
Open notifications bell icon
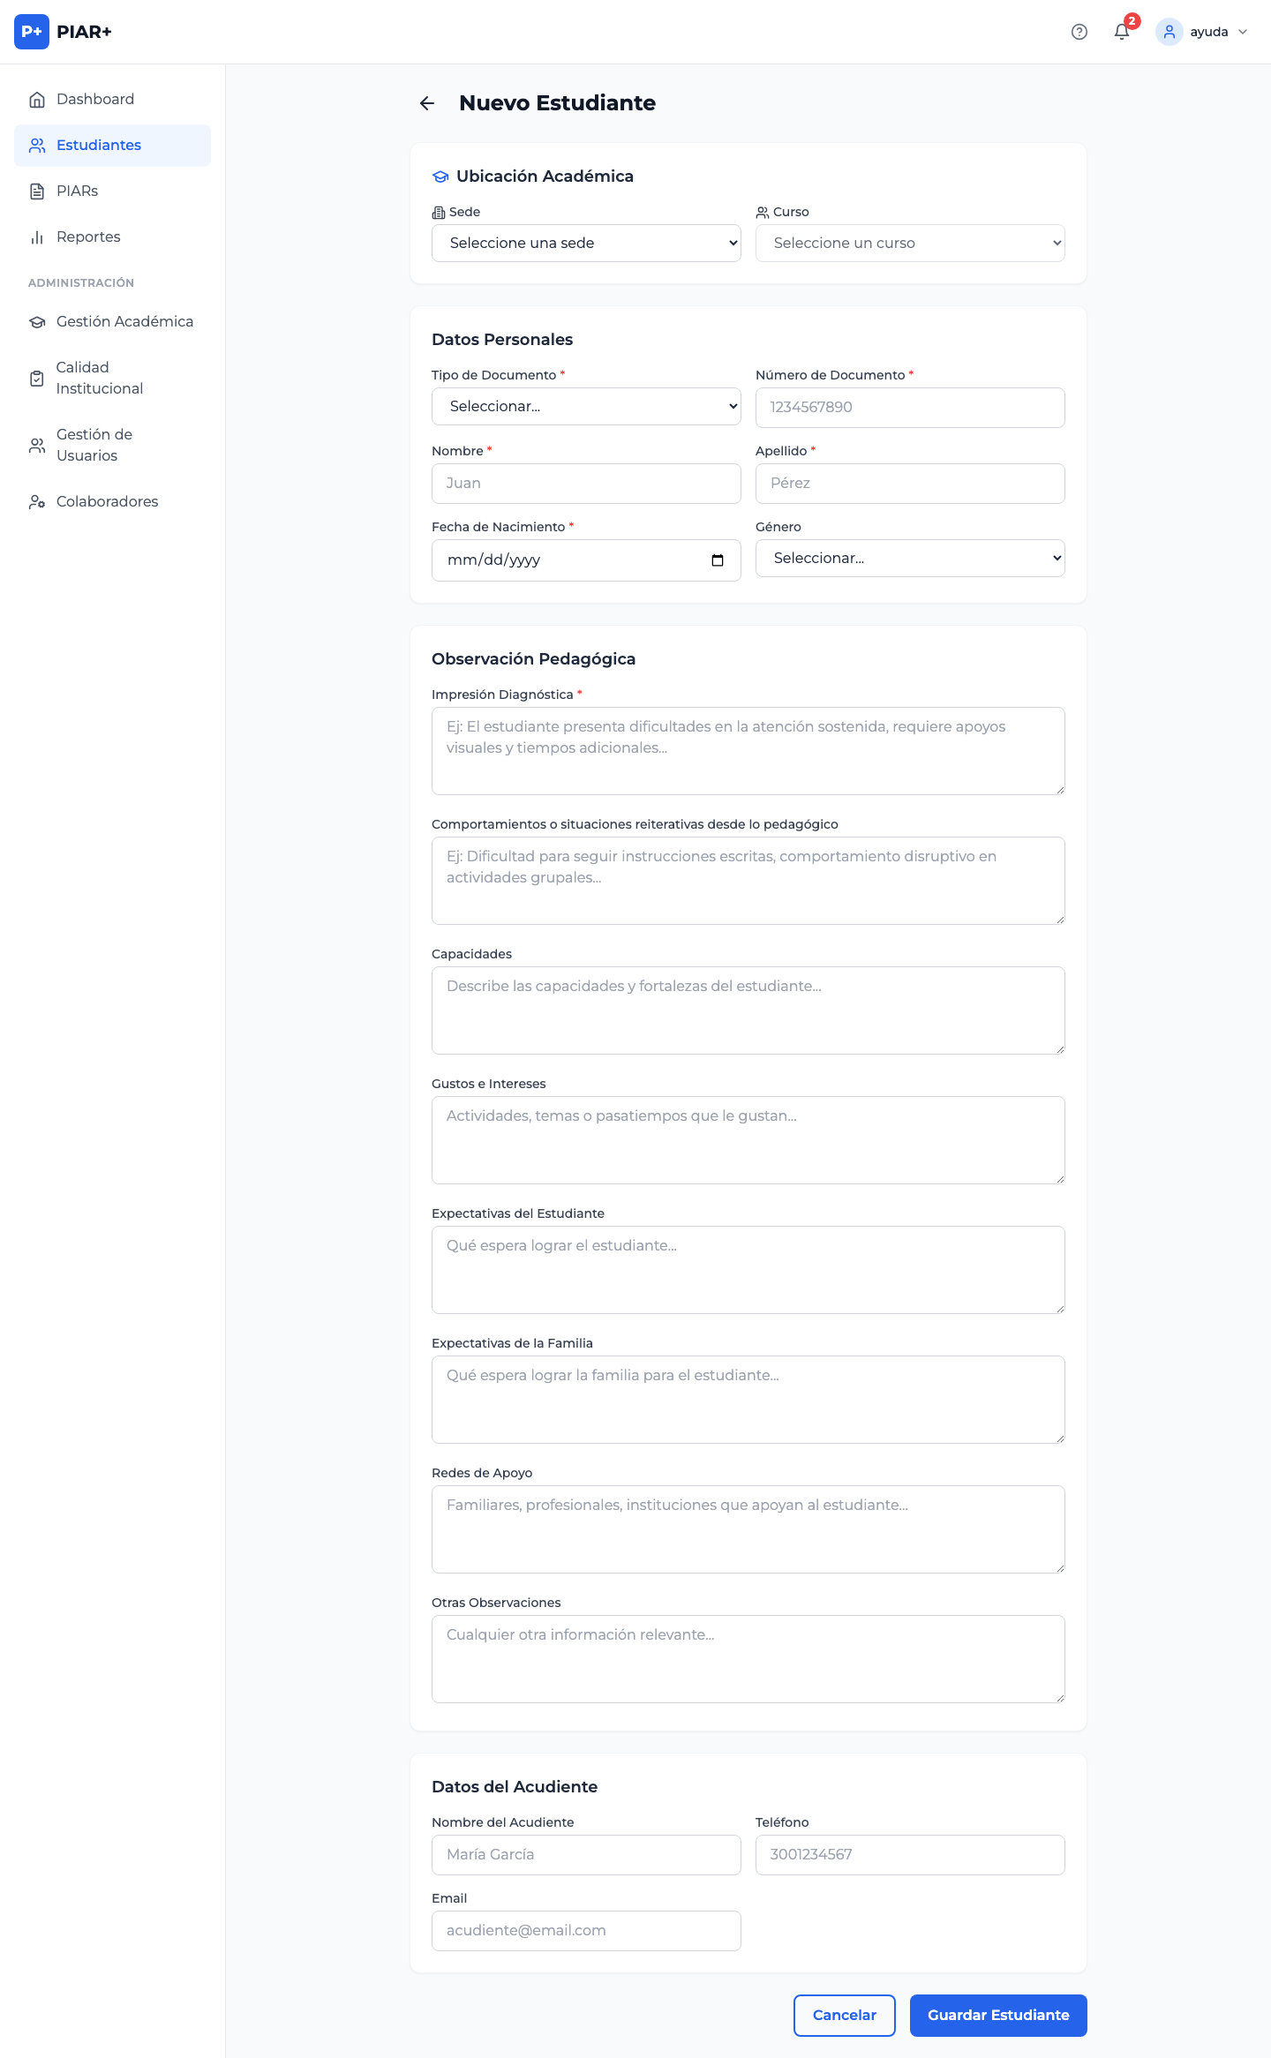click(x=1121, y=32)
